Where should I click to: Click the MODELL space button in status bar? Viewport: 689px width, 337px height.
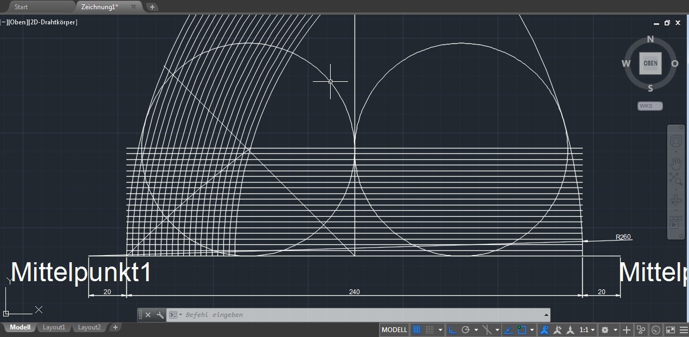tap(394, 329)
